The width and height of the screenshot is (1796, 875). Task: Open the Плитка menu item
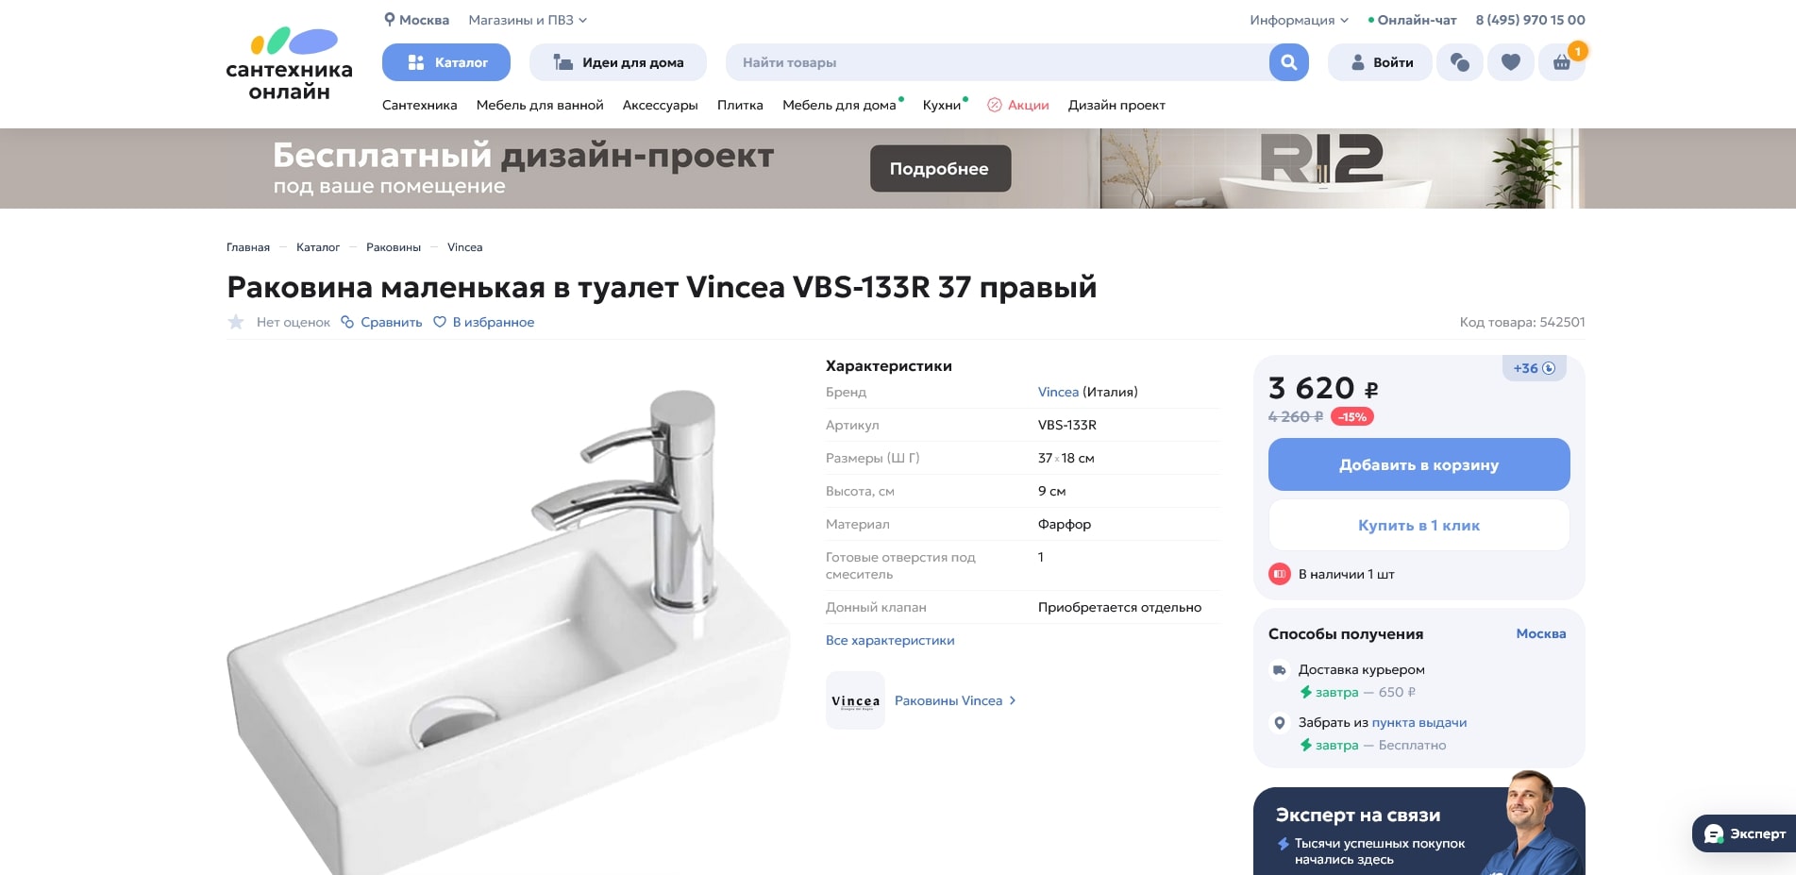click(740, 105)
